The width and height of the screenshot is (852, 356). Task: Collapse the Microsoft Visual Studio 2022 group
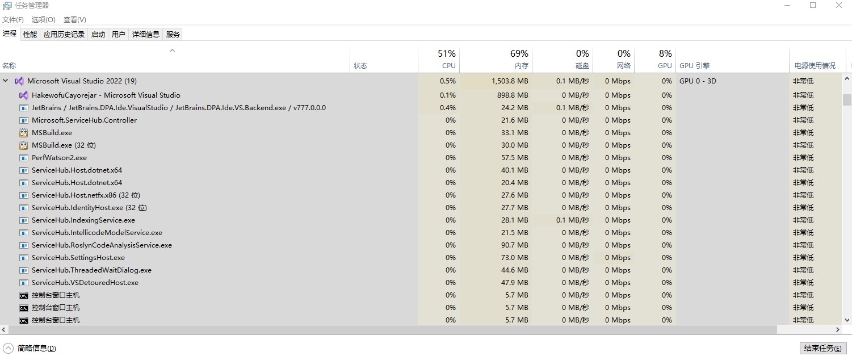[x=6, y=81]
